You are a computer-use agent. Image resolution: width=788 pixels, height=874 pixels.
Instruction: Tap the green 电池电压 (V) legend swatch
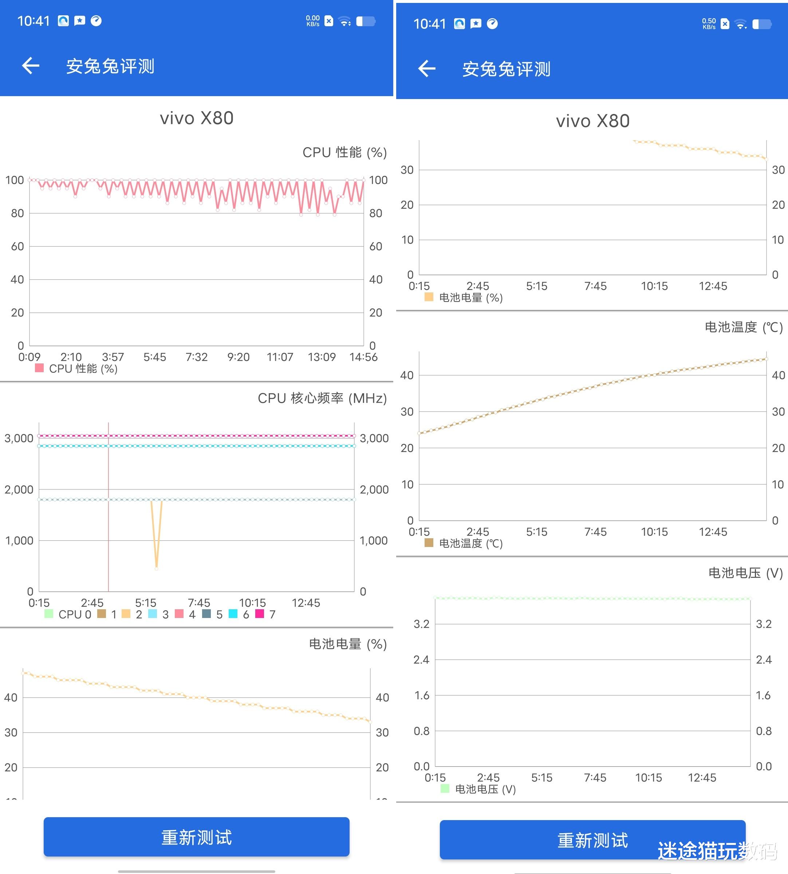[445, 788]
